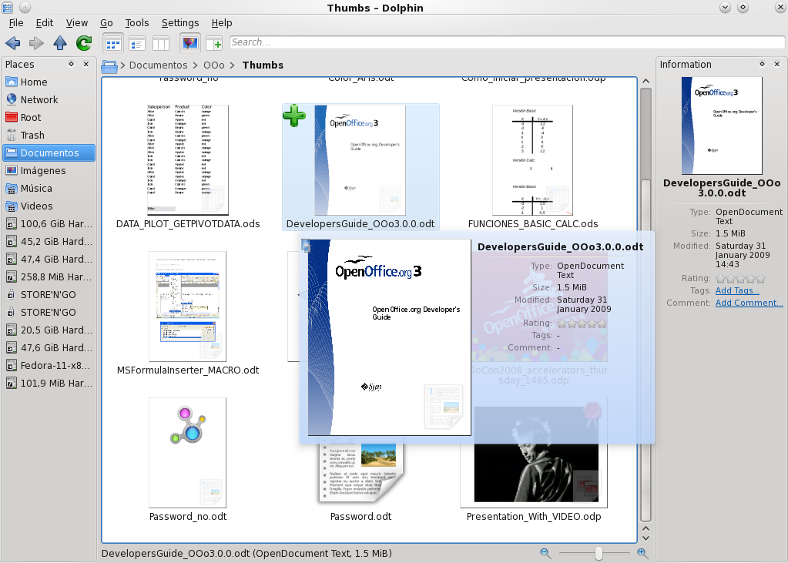The image size is (788, 563).
Task: Undock the Places panel with diamond icon
Action: coord(72,64)
